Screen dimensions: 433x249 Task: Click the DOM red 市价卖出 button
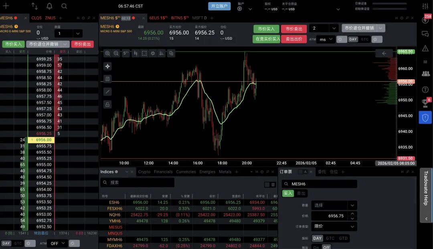coord(82,44)
